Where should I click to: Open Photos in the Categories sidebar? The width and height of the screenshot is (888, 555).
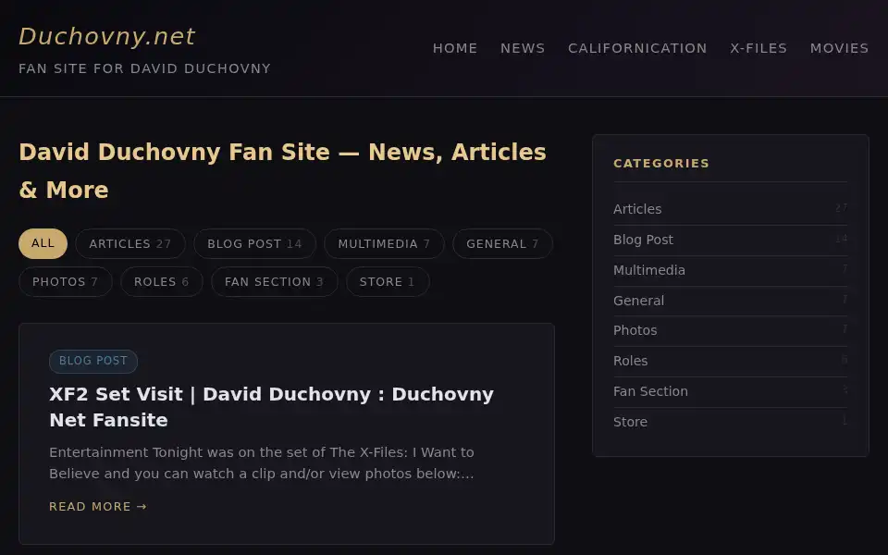(730, 331)
